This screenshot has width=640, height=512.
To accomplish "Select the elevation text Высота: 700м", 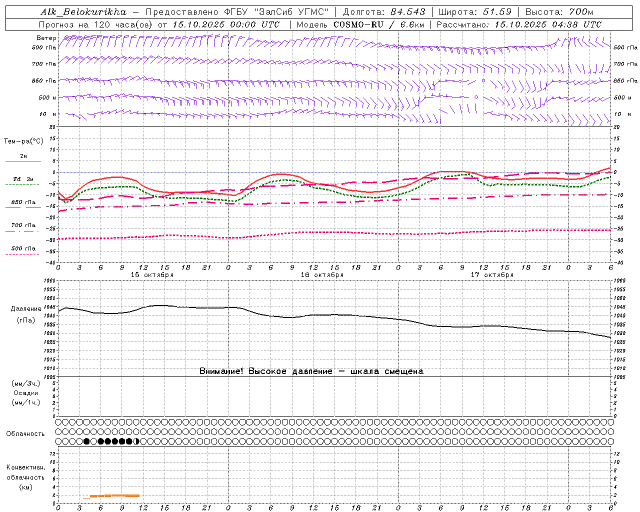I will tap(559, 12).
